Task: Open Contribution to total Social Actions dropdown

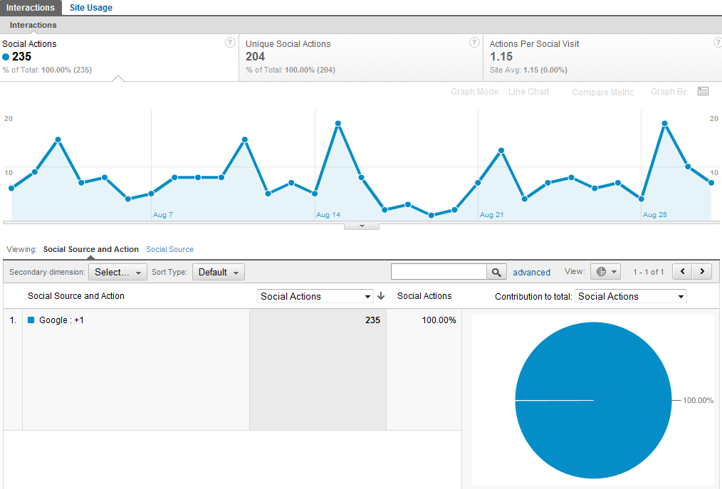Action: pyautogui.click(x=631, y=296)
